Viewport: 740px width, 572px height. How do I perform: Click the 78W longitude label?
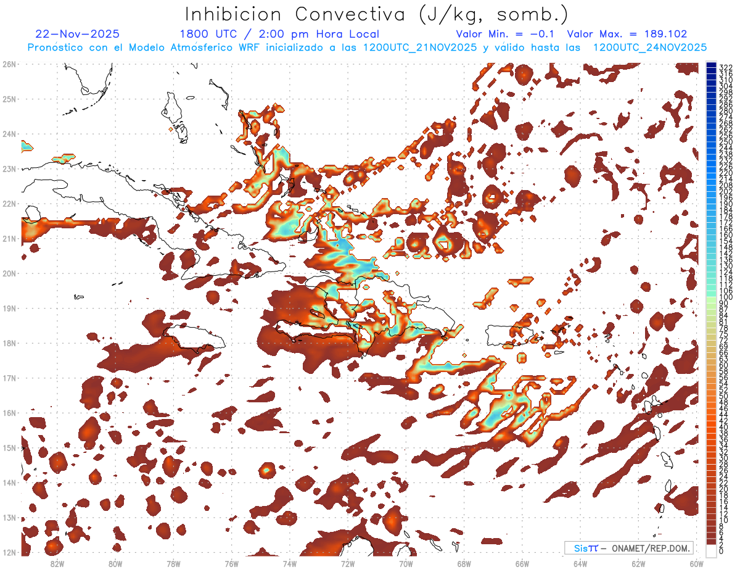pyautogui.click(x=173, y=563)
